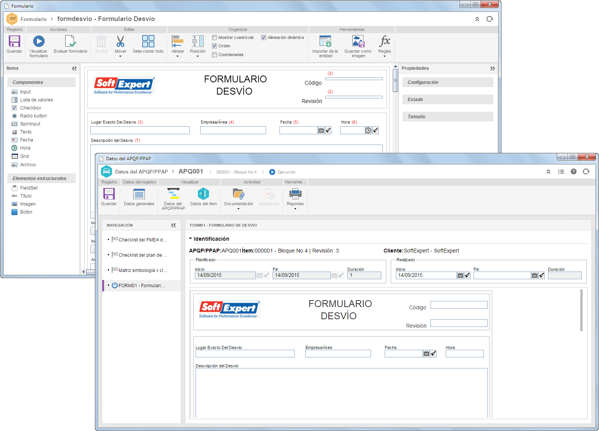Image resolution: width=599 pixels, height=431 pixels.
Task: Open the Tamaño properties section
Action: (x=448, y=117)
